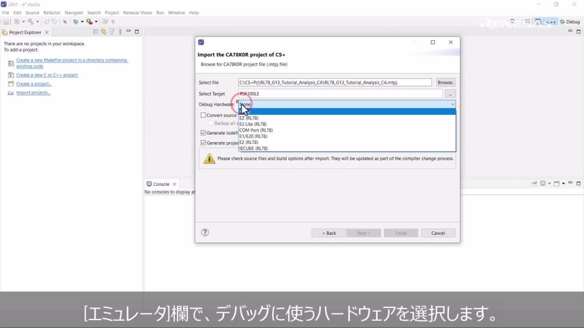Screen dimensions: 584x328
Task: Switch to the Debug perspective
Action: click(570, 22)
